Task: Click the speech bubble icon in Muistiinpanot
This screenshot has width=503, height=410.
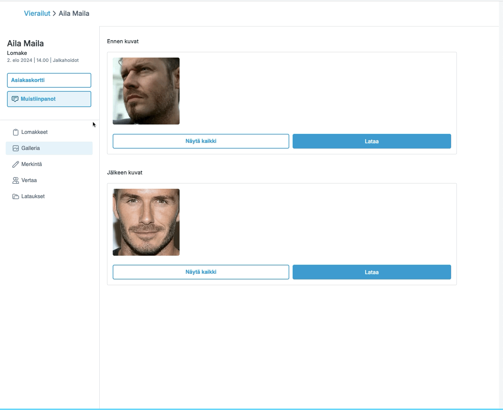Action: pyautogui.click(x=15, y=99)
